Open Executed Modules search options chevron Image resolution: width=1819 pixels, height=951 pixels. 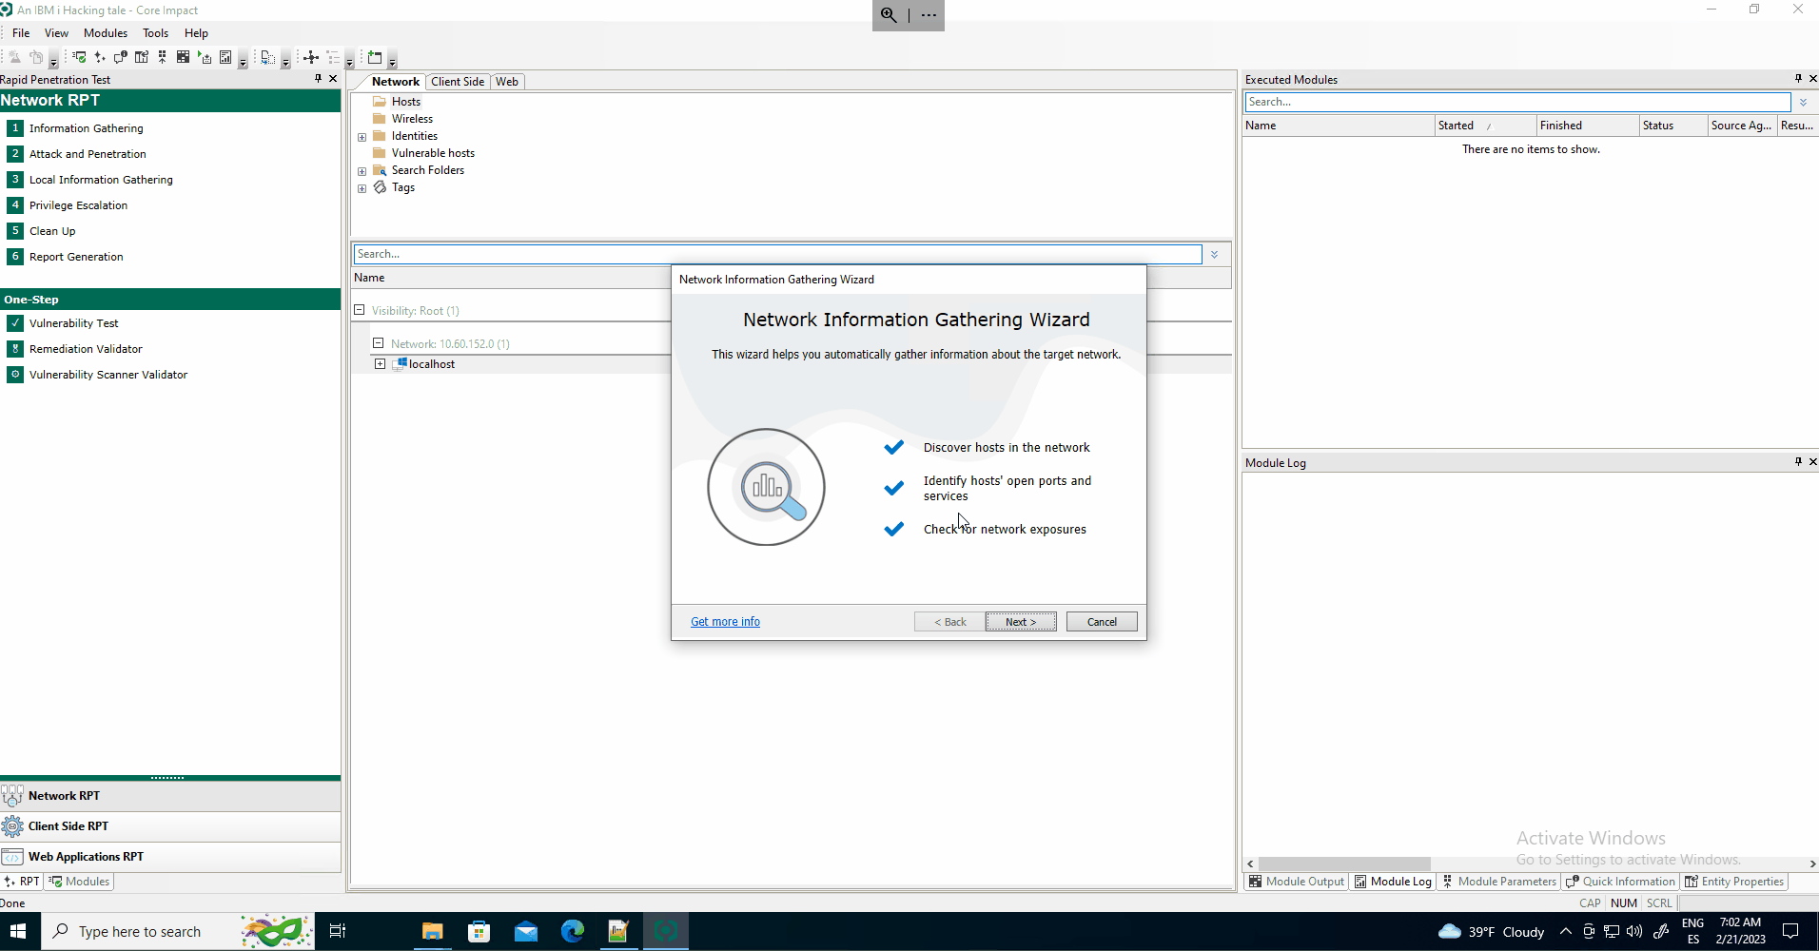pyautogui.click(x=1803, y=102)
